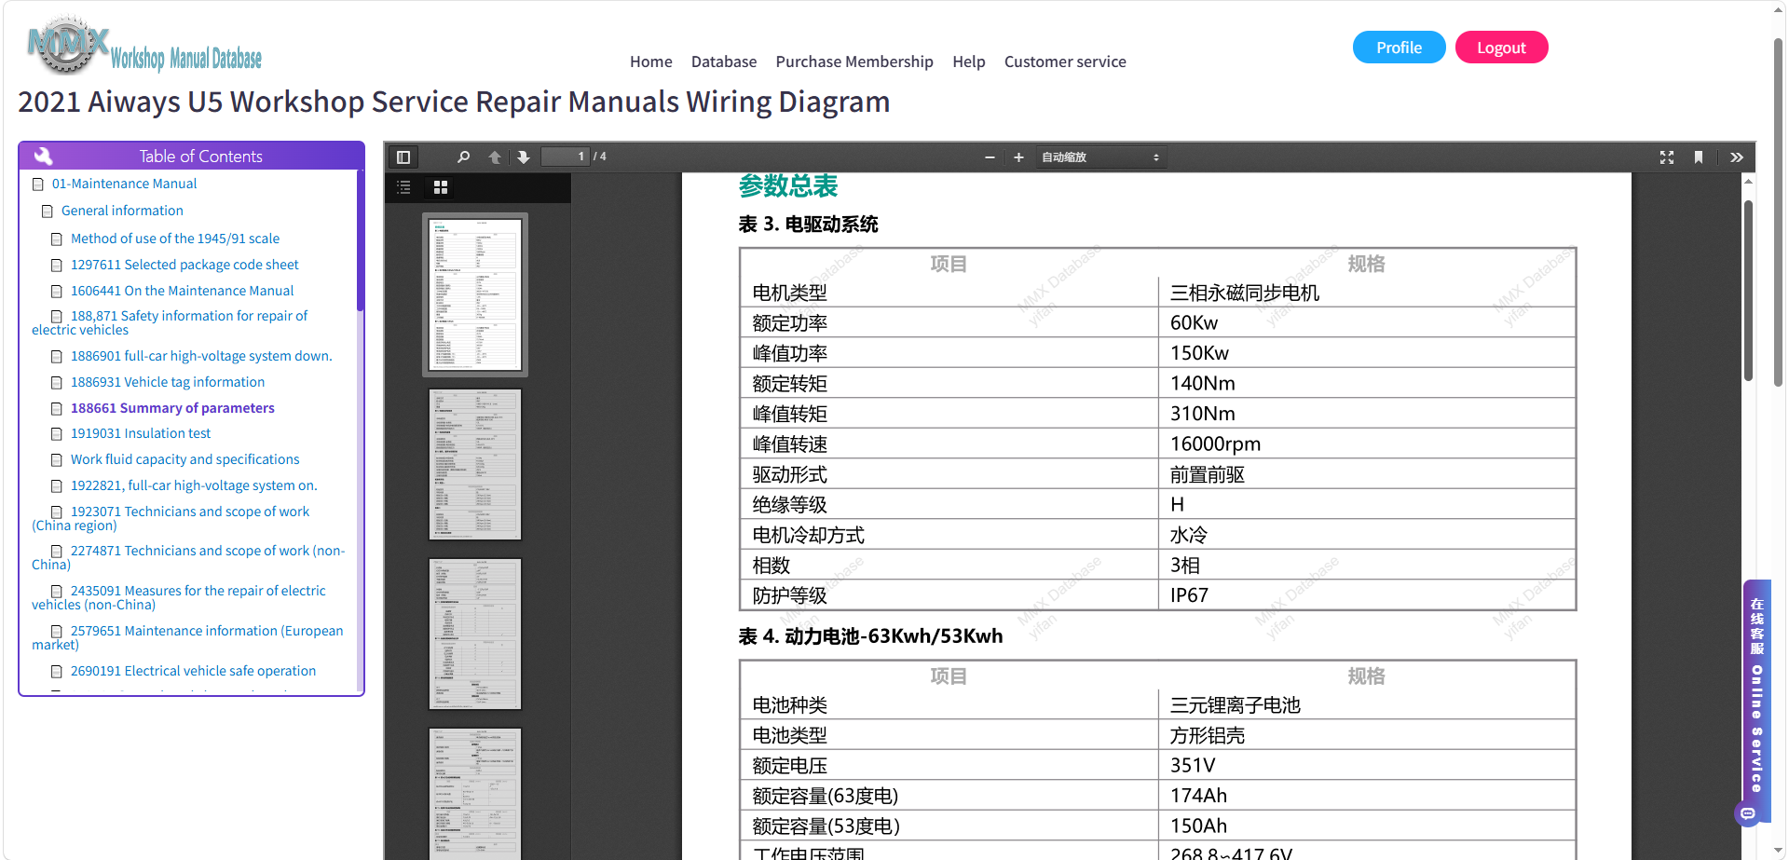This screenshot has height=860, width=1789.
Task: Open the Database menu item
Action: coord(724,61)
